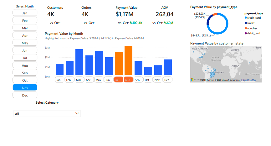
Task: Click the %60,8 vs. Oct value
Action: pos(168,23)
